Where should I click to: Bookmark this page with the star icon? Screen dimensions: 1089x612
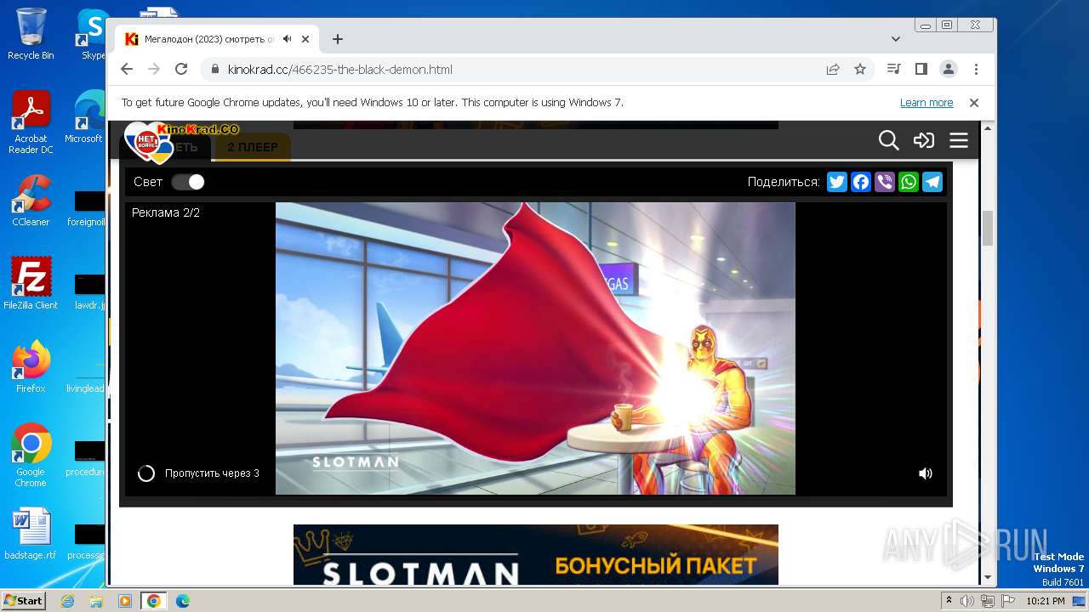click(860, 70)
